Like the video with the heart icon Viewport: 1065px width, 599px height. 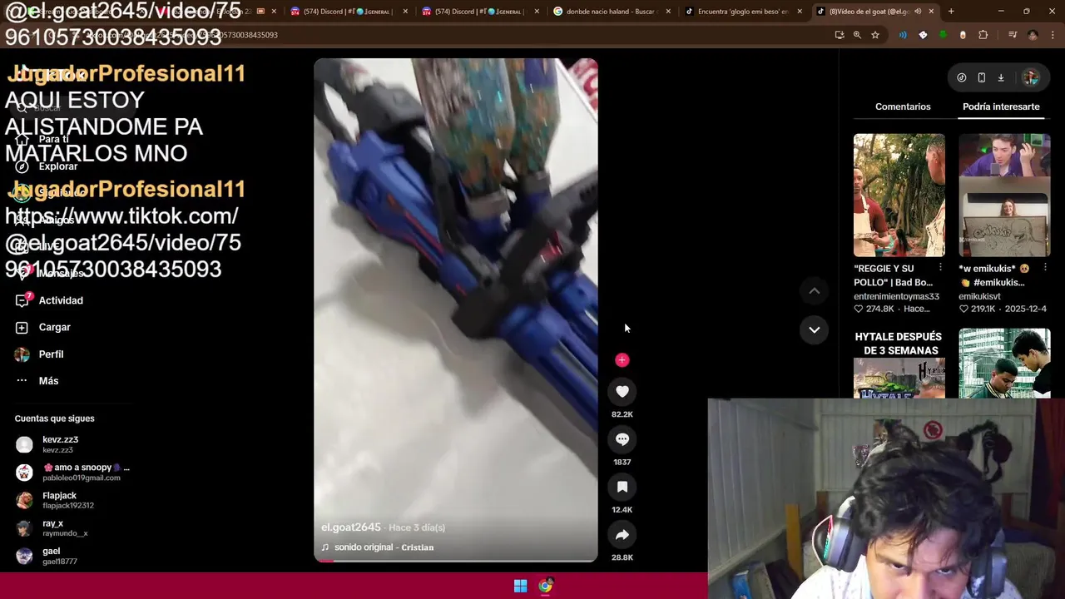point(622,391)
